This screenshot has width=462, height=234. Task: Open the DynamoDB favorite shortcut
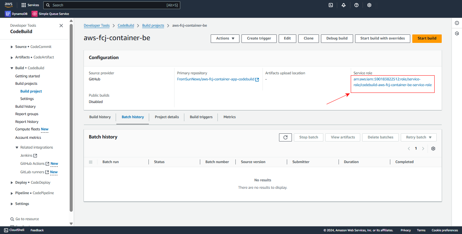point(16,14)
